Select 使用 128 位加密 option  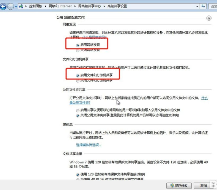[x=78, y=174]
